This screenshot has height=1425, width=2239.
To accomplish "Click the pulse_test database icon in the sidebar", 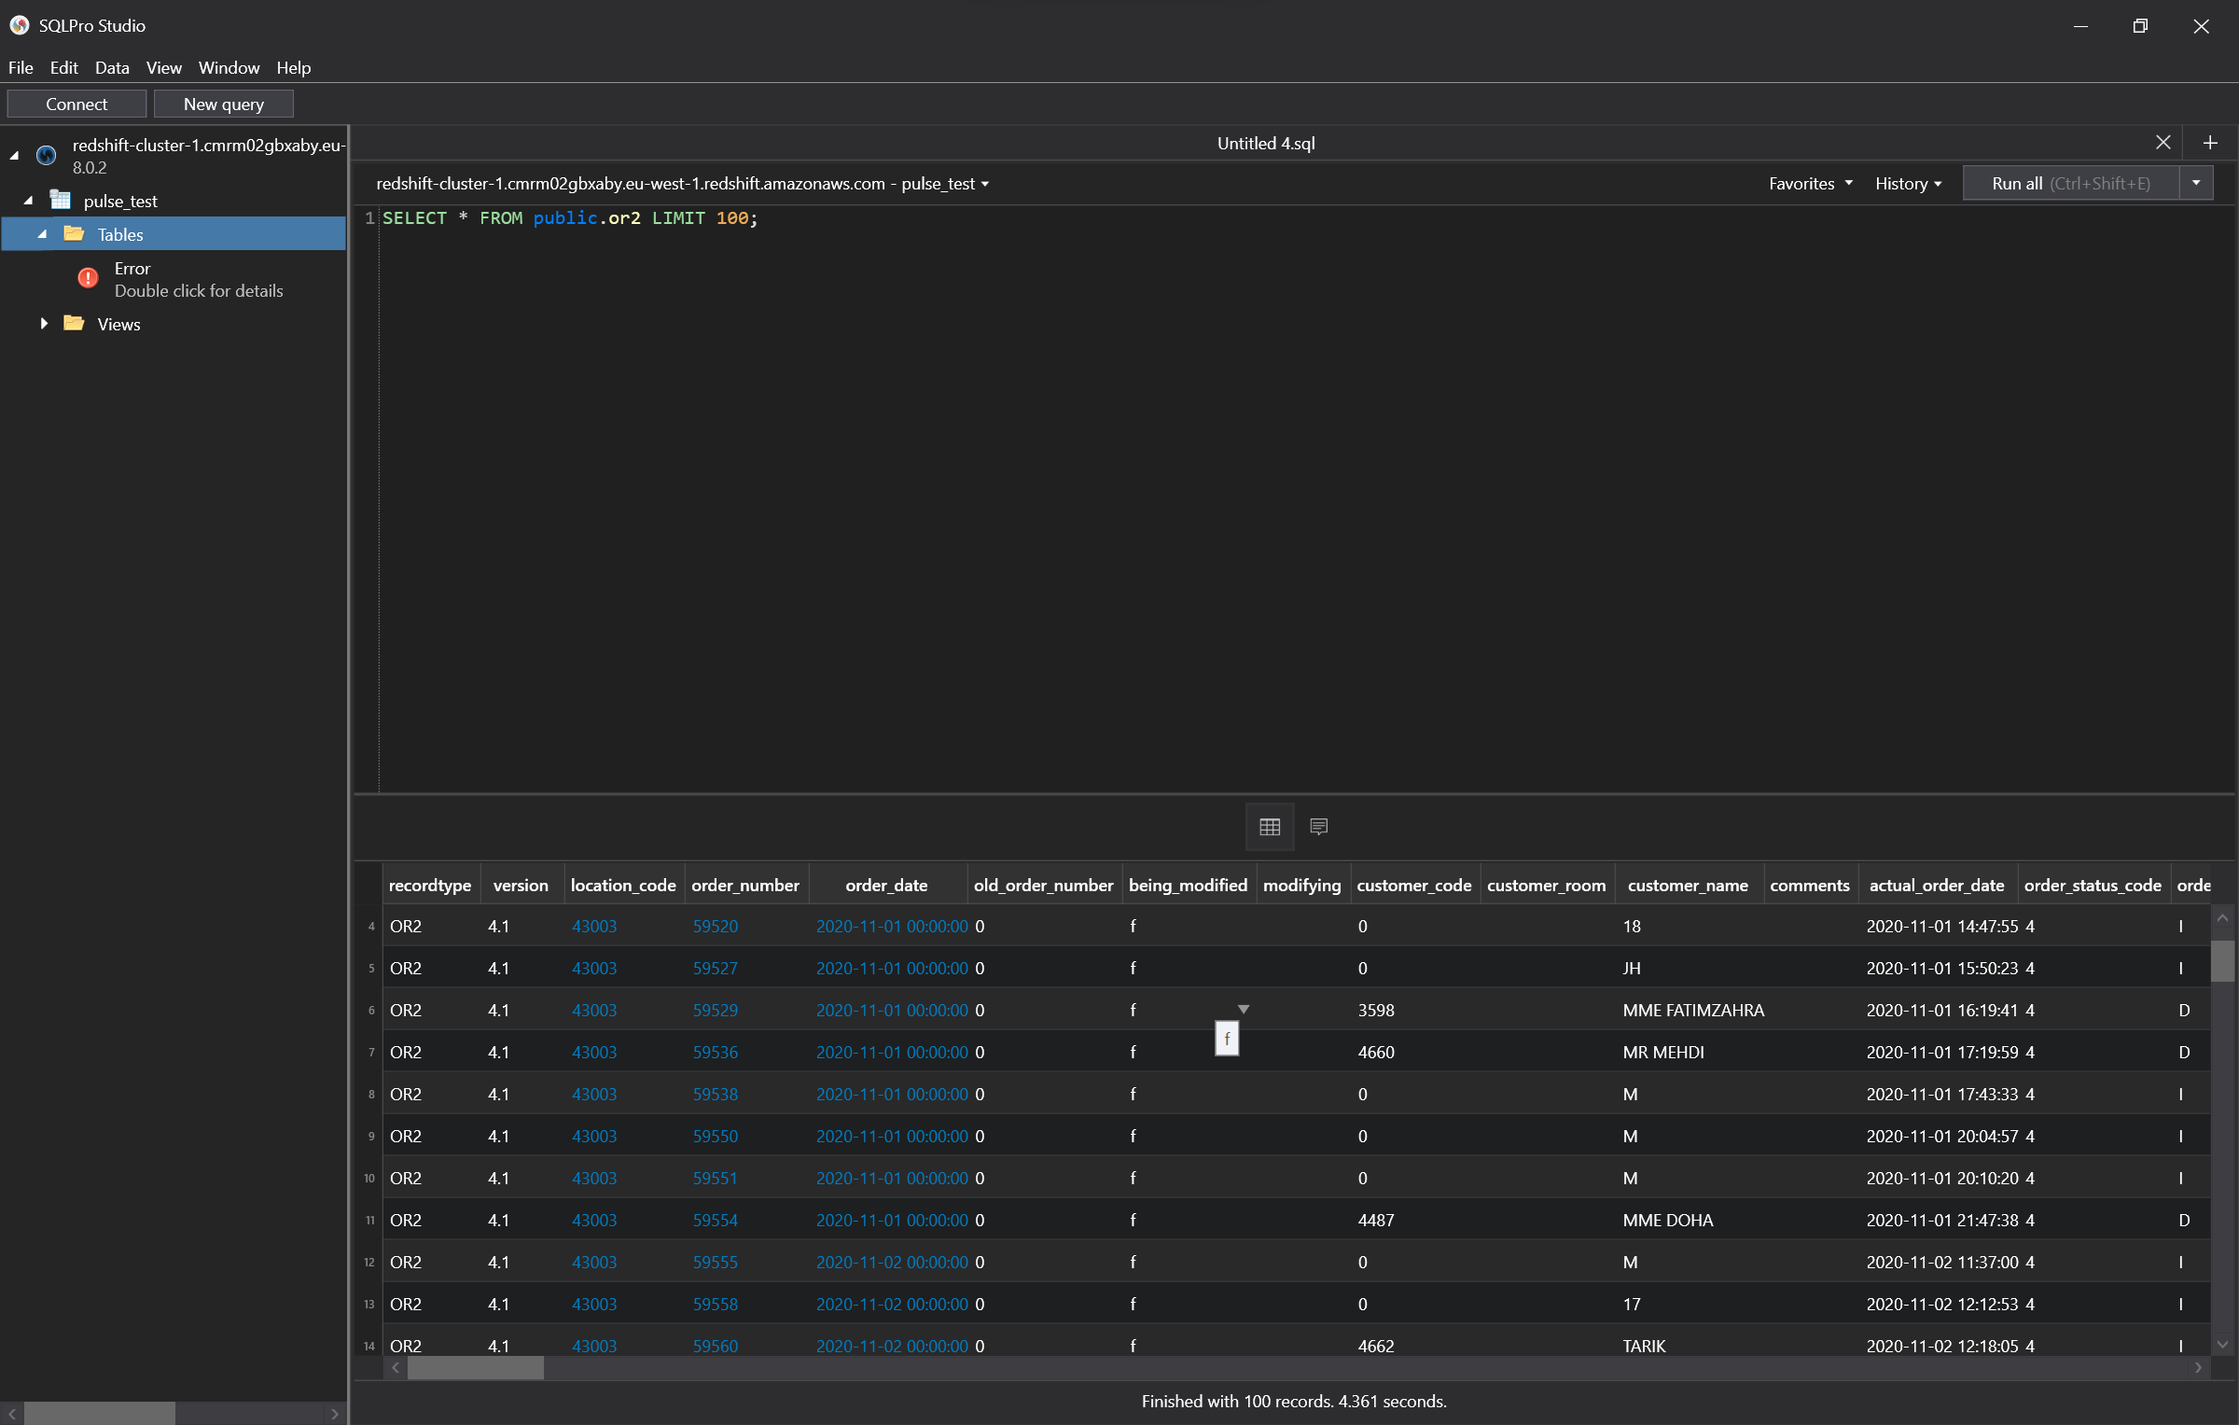I will click(x=60, y=200).
